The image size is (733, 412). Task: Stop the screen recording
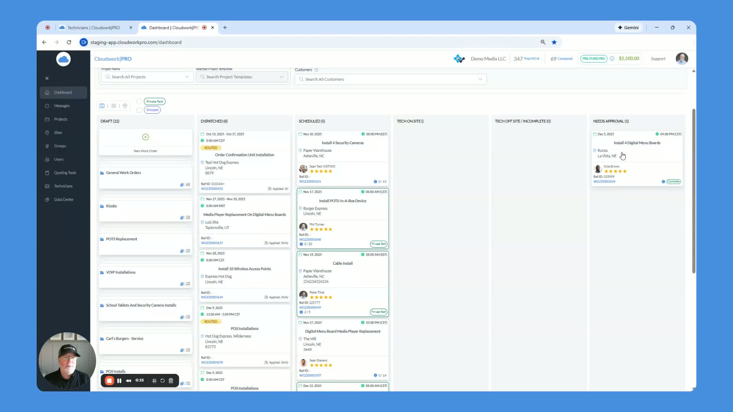pos(109,380)
